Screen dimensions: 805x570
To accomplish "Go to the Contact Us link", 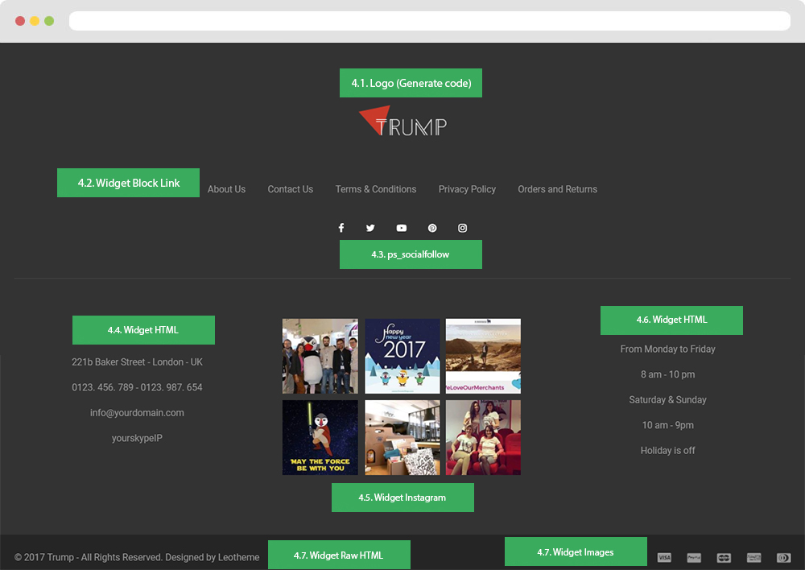I will 290,189.
